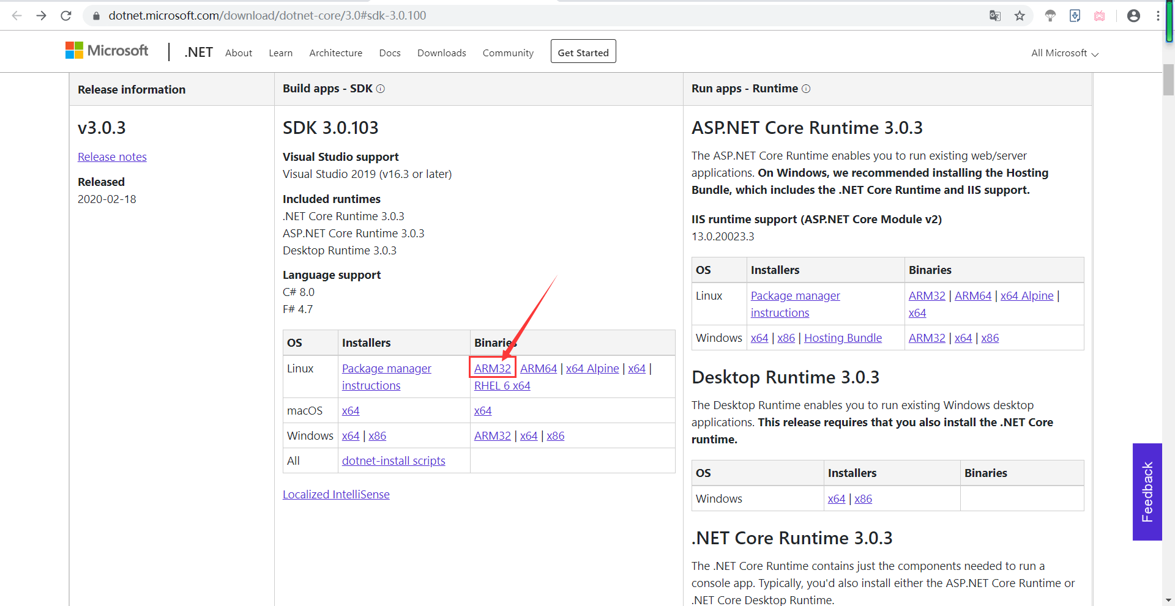Click the vertical scrollbar thumb

point(1168,79)
